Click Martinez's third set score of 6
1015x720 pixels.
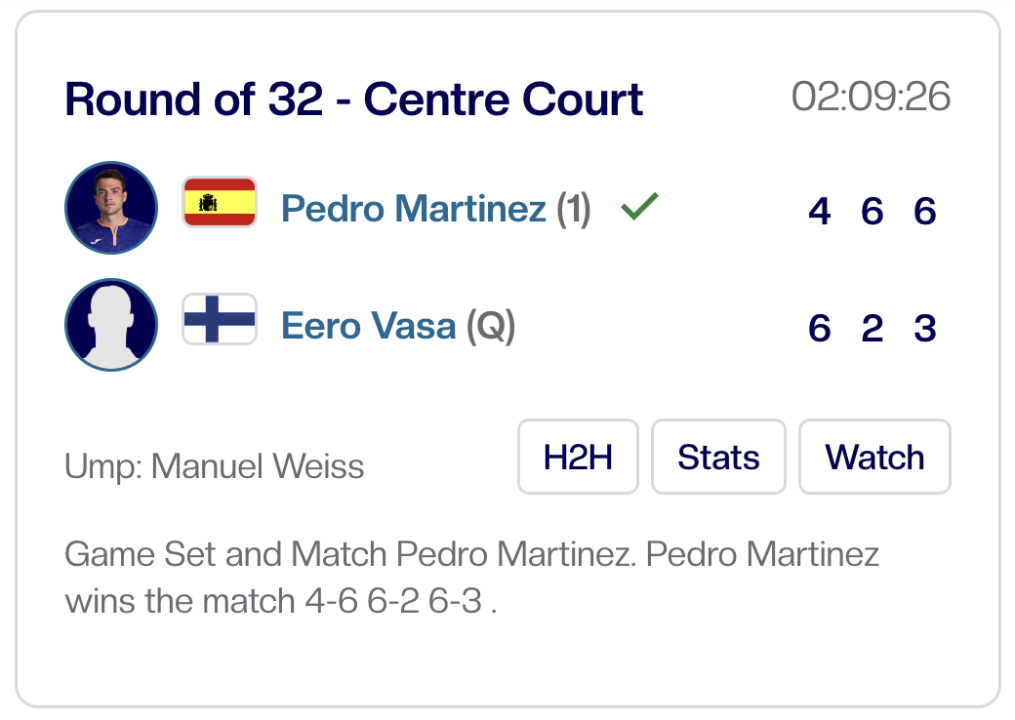(925, 211)
